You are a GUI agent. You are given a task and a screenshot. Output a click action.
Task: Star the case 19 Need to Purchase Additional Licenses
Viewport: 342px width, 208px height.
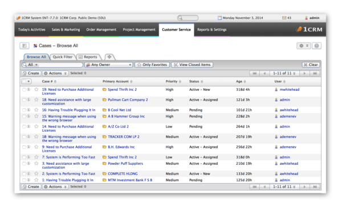pos(36,89)
